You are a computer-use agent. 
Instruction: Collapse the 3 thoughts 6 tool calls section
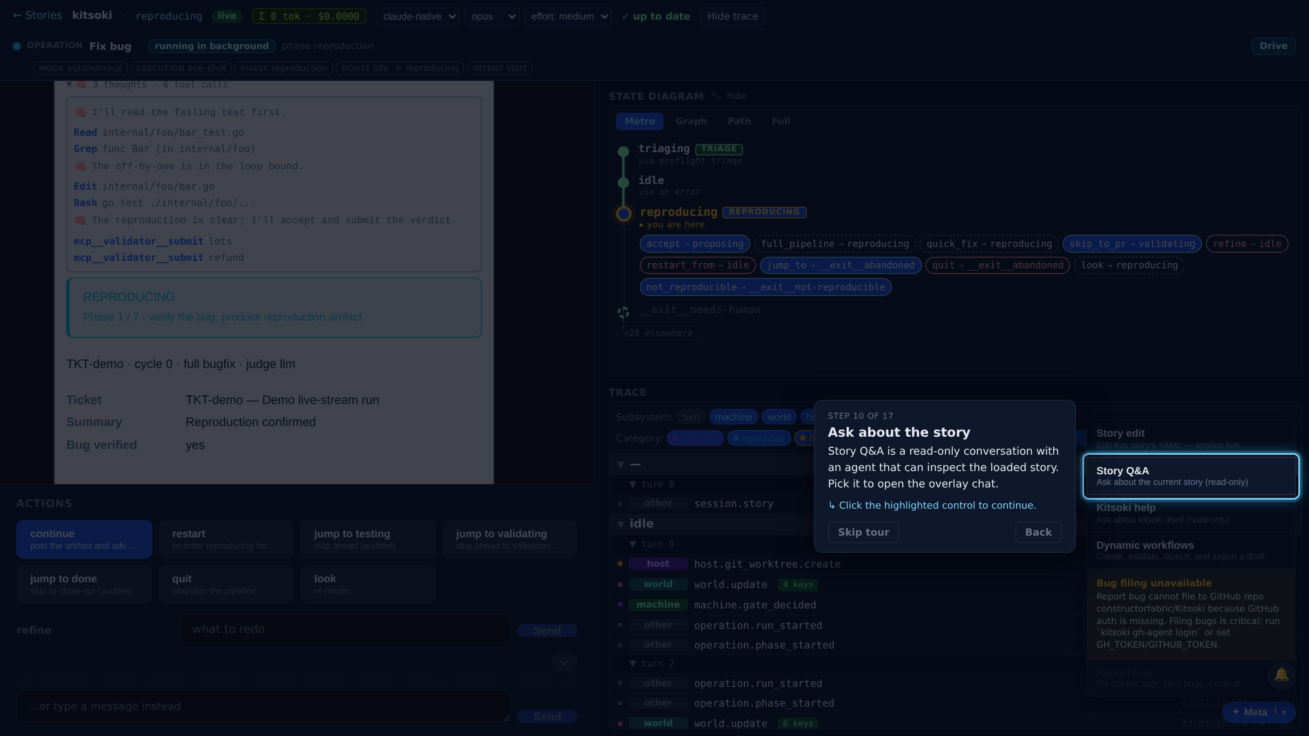(x=147, y=84)
